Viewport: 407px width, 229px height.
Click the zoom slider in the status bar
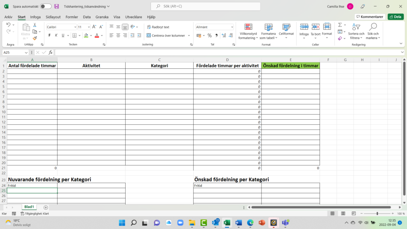coord(377,213)
